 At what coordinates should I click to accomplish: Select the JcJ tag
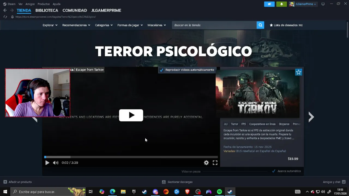coord(226,124)
